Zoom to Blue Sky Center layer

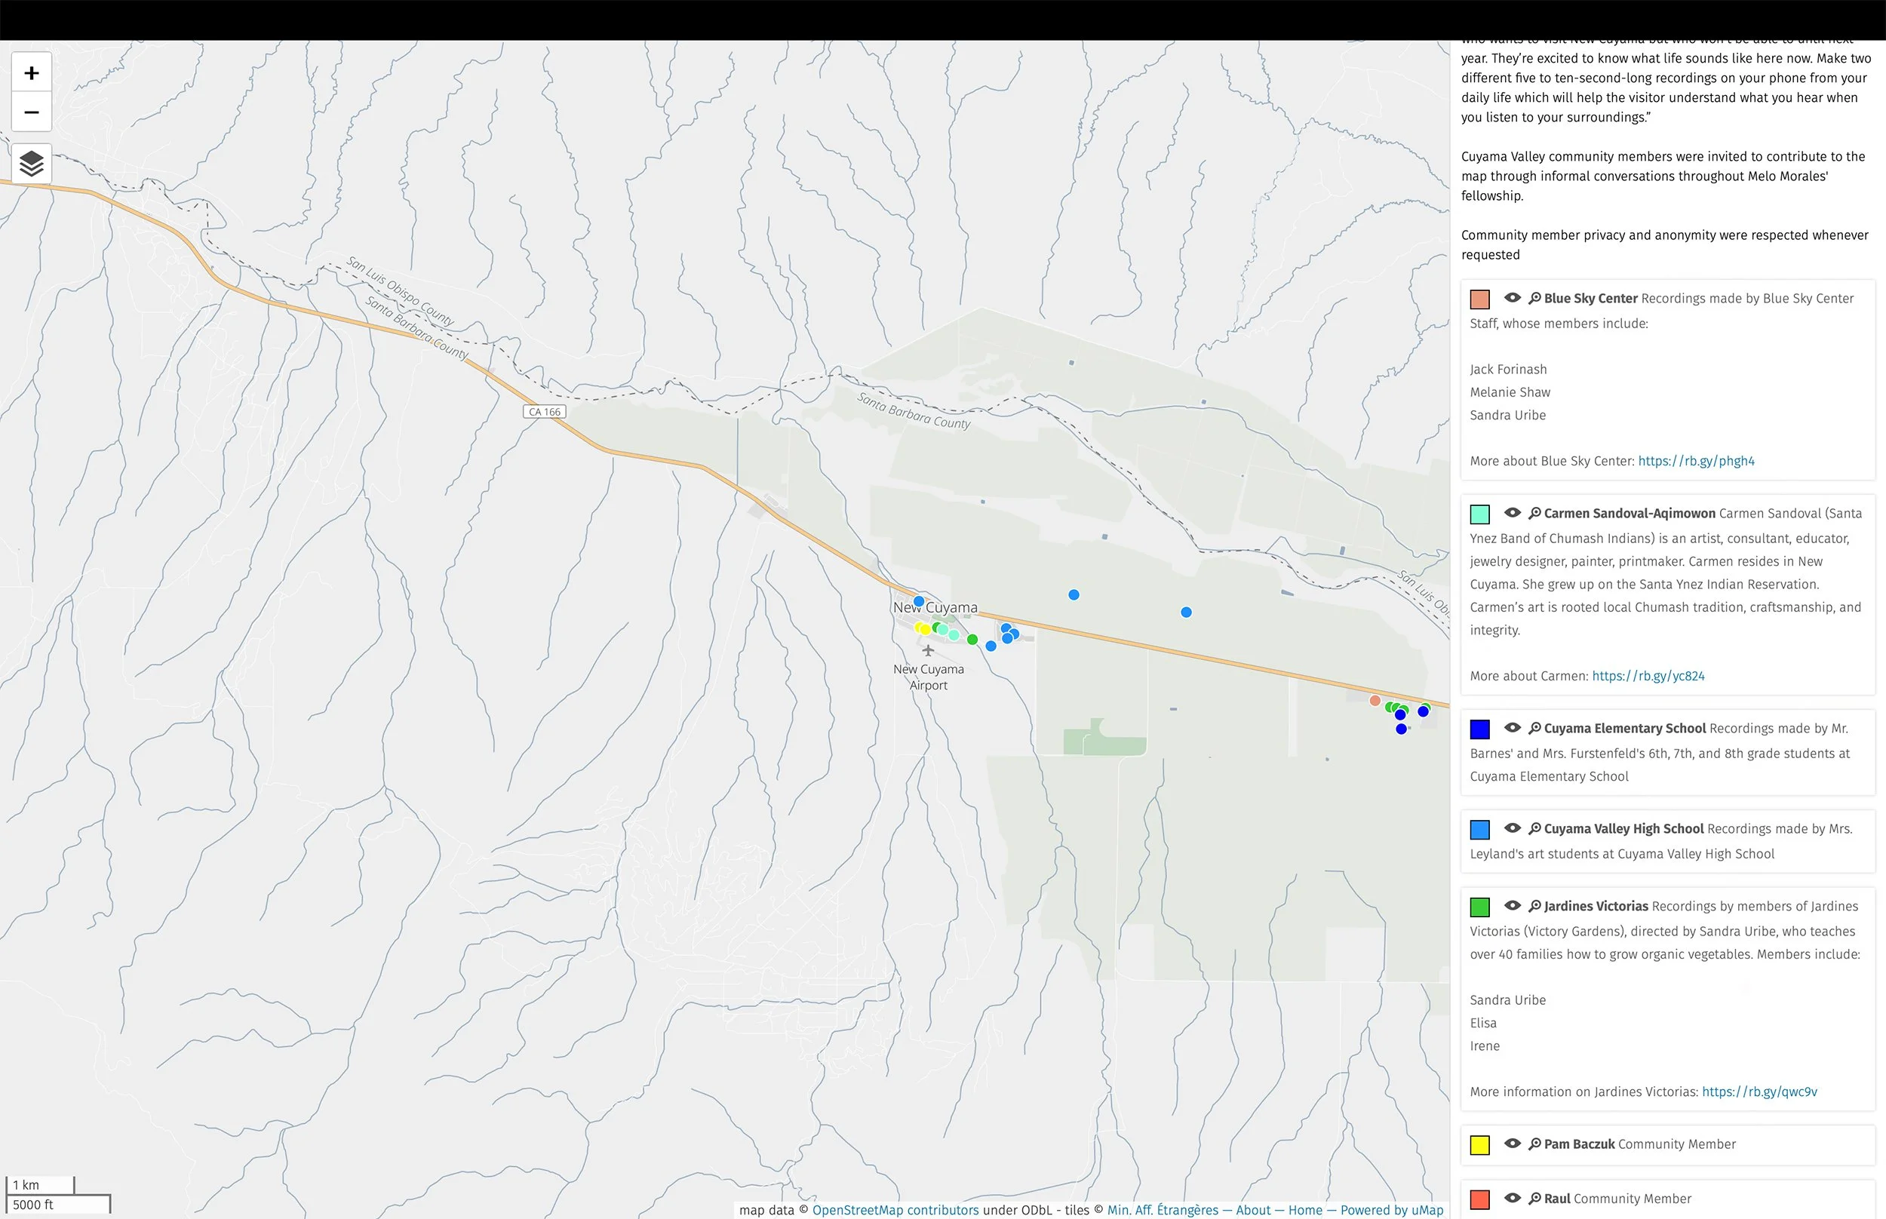click(1534, 299)
